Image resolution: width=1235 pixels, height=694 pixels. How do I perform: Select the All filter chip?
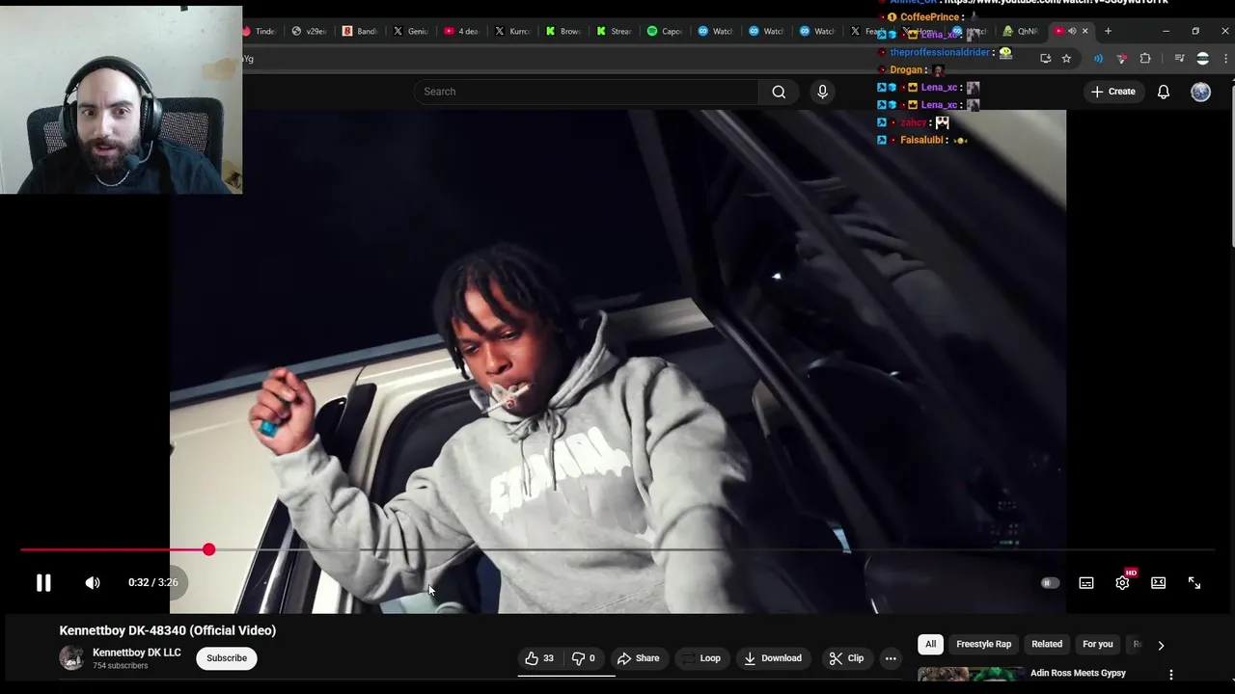pos(930,644)
